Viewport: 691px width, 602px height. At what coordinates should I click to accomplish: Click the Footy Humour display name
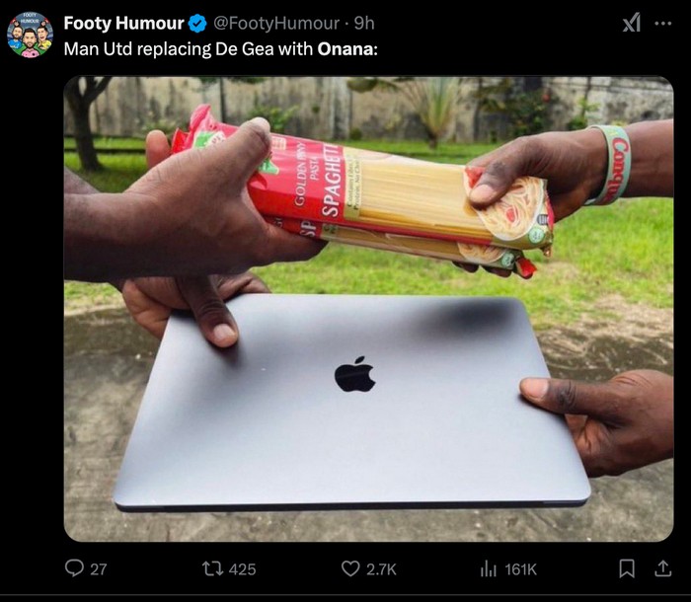pos(123,24)
